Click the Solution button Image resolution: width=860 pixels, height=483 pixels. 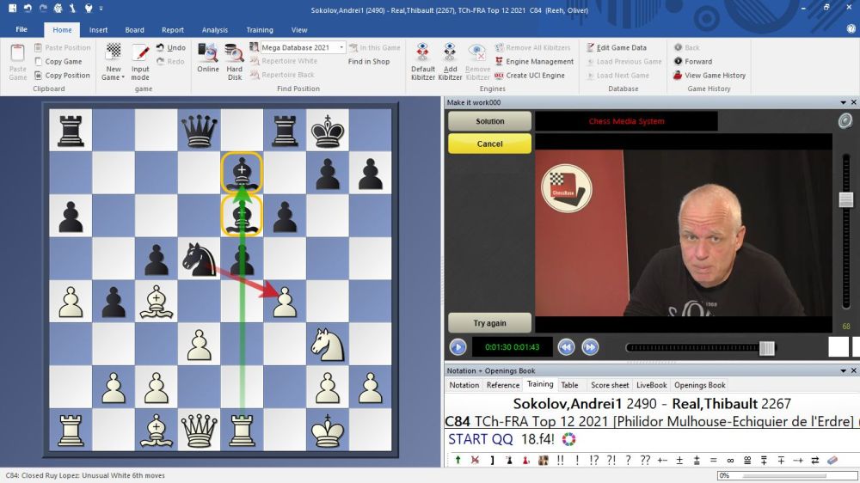[x=489, y=121]
